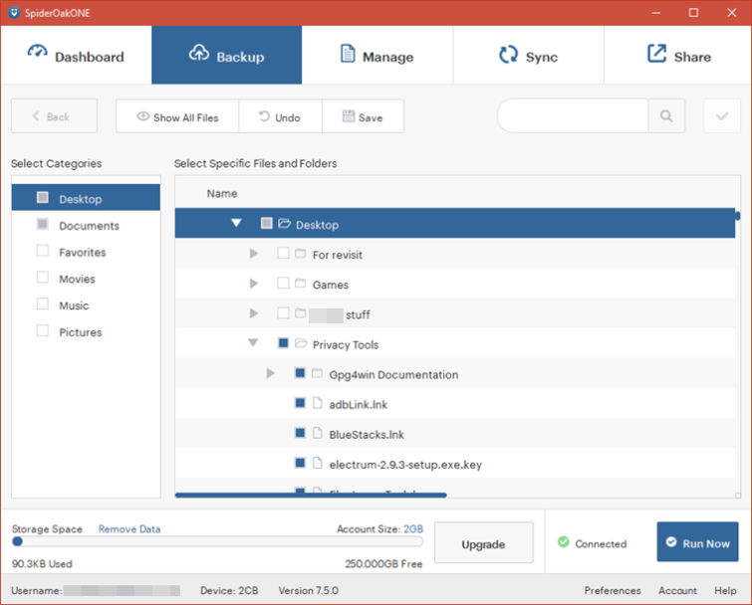
Task: Click the Sync circular arrows icon
Action: pos(508,54)
